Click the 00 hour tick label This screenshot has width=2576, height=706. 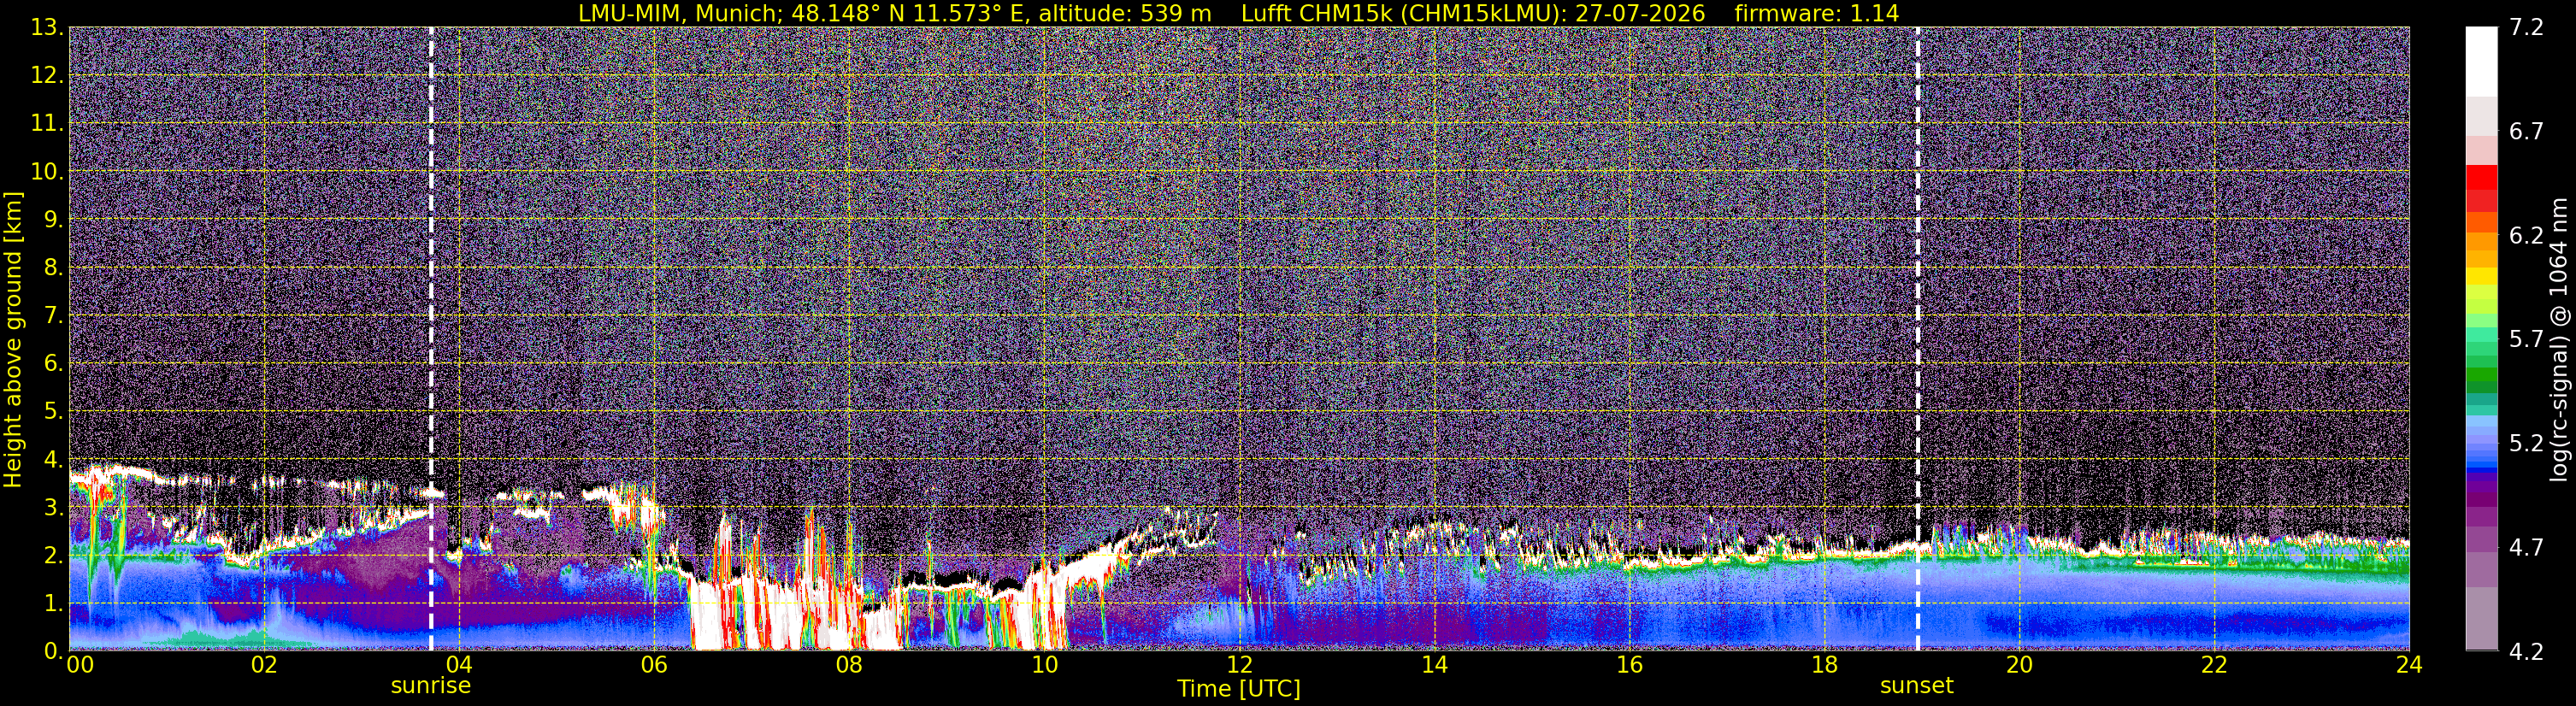tap(80, 665)
